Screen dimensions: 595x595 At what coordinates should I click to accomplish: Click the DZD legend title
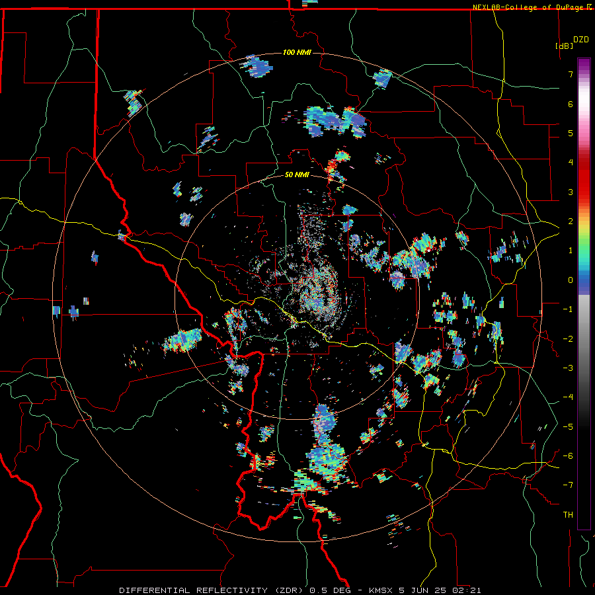581,40
